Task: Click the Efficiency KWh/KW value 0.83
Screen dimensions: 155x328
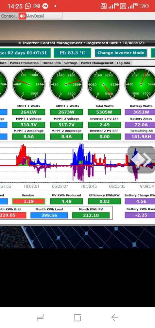Action: coord(104,201)
